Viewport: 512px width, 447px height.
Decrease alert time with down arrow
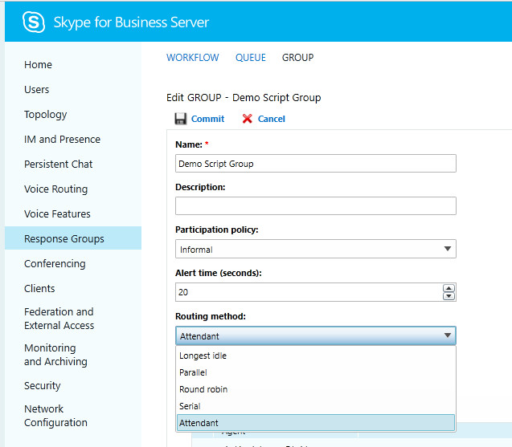(449, 296)
